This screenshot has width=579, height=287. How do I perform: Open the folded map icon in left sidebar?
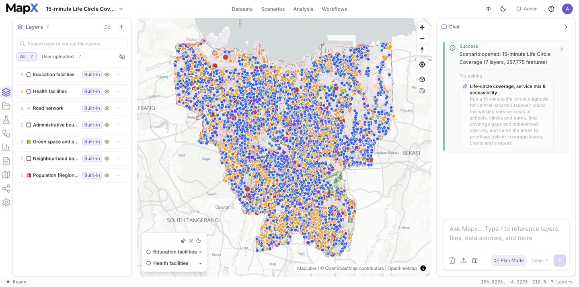6,175
